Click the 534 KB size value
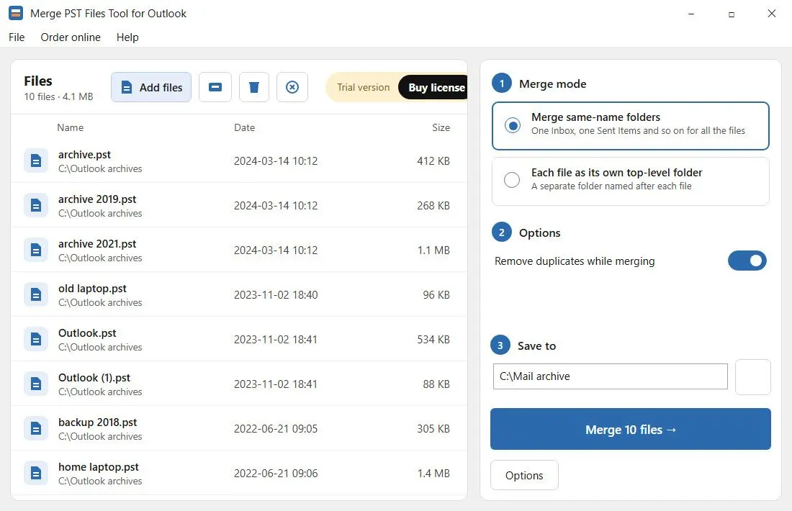 433,339
